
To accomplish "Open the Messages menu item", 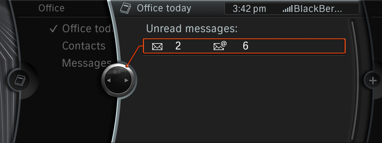I will point(87,63).
